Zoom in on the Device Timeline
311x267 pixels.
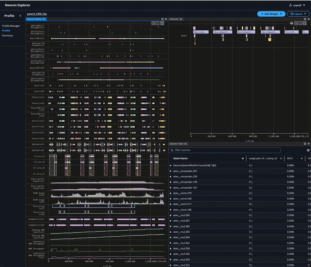(153, 23)
